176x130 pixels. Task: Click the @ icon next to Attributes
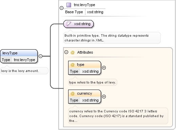73,53
